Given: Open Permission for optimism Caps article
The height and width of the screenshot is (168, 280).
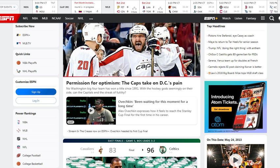Looking at the screenshot, I should point(124,83).
